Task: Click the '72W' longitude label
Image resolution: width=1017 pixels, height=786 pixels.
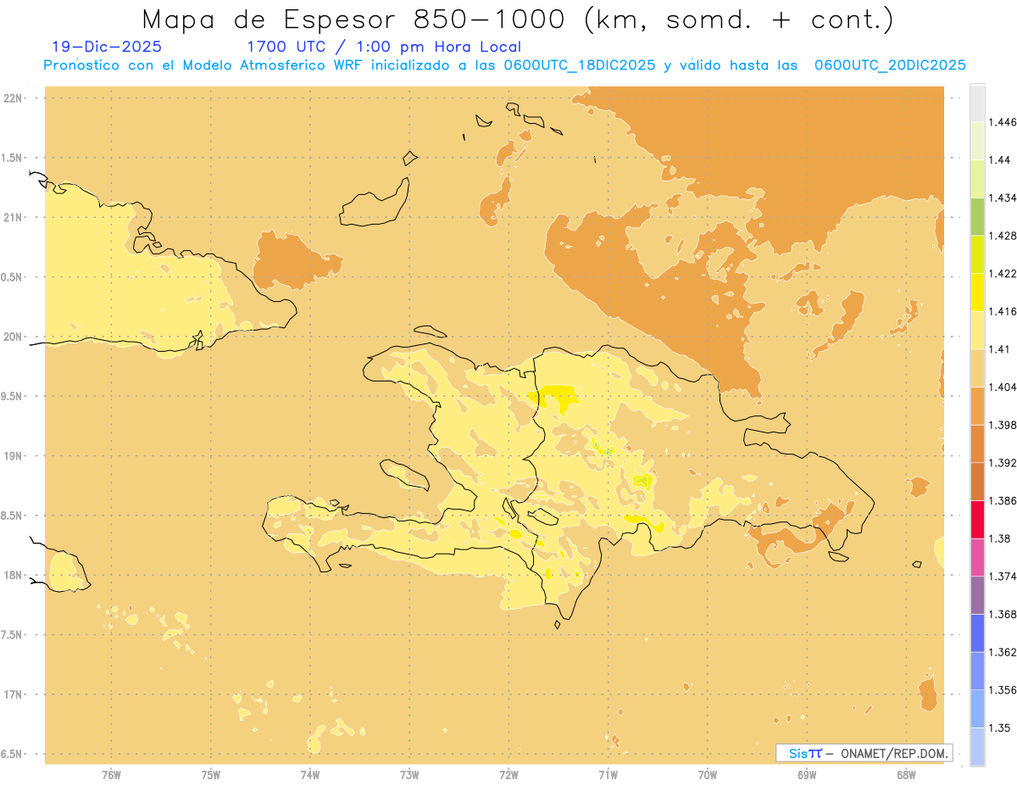Action: (508, 775)
